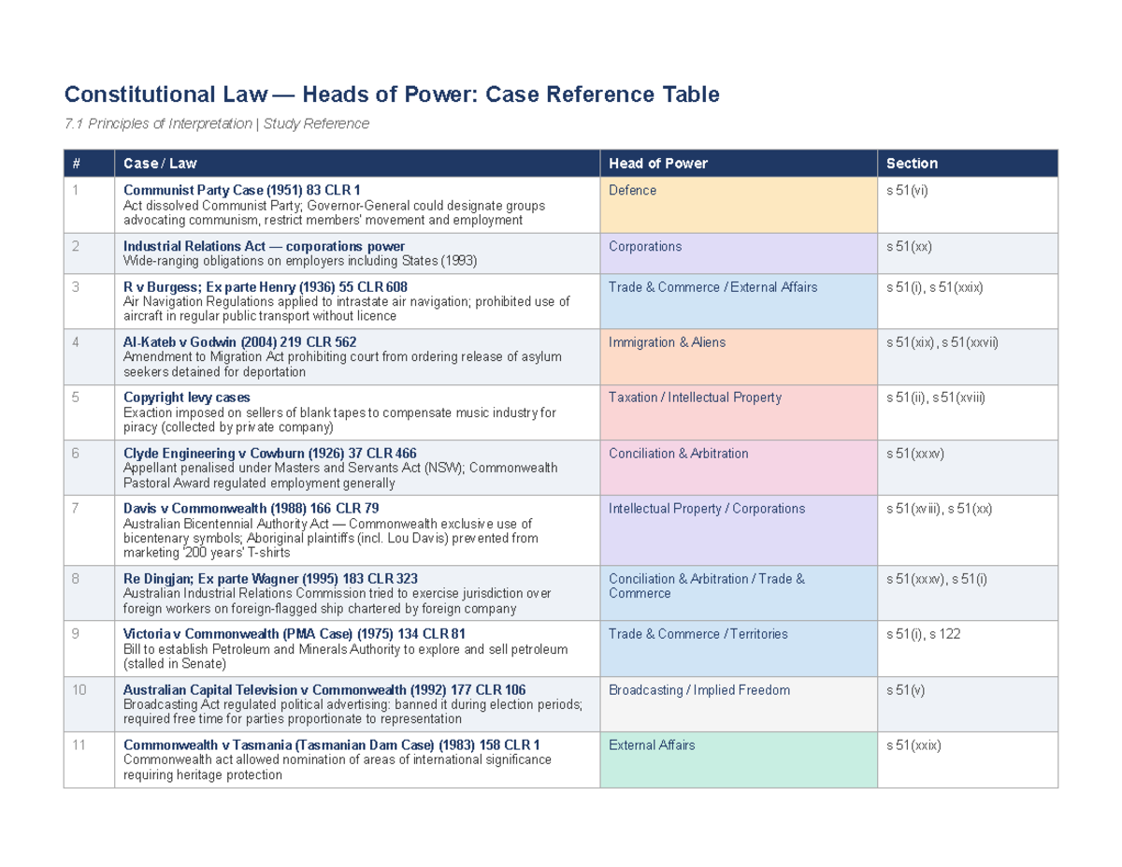1122x867 pixels.
Task: Click the 'Defence' head of power cell
Action: click(x=739, y=205)
